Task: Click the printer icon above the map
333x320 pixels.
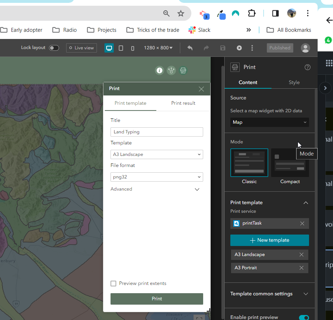Action: point(183,70)
